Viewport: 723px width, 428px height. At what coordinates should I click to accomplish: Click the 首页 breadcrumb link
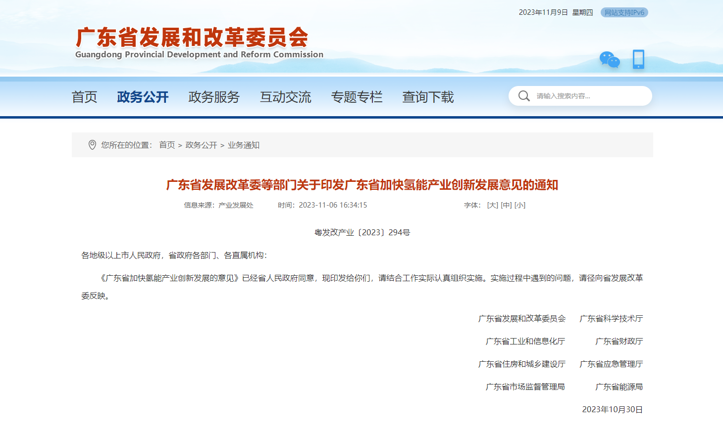coord(167,145)
